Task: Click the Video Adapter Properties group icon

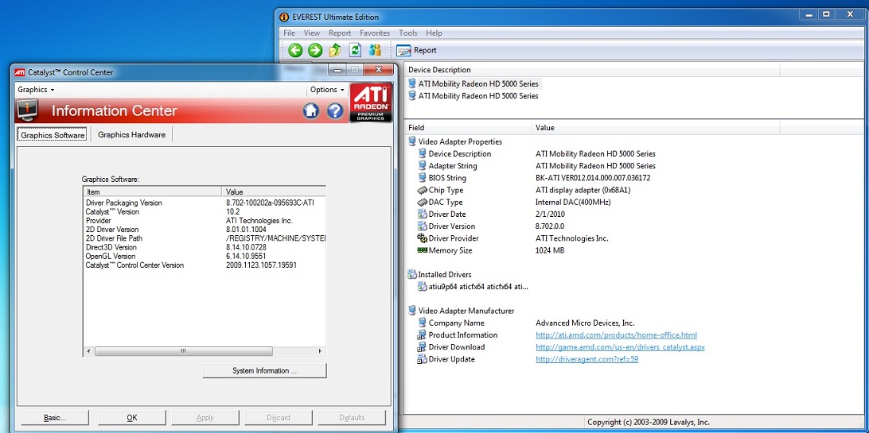Action: coord(412,141)
